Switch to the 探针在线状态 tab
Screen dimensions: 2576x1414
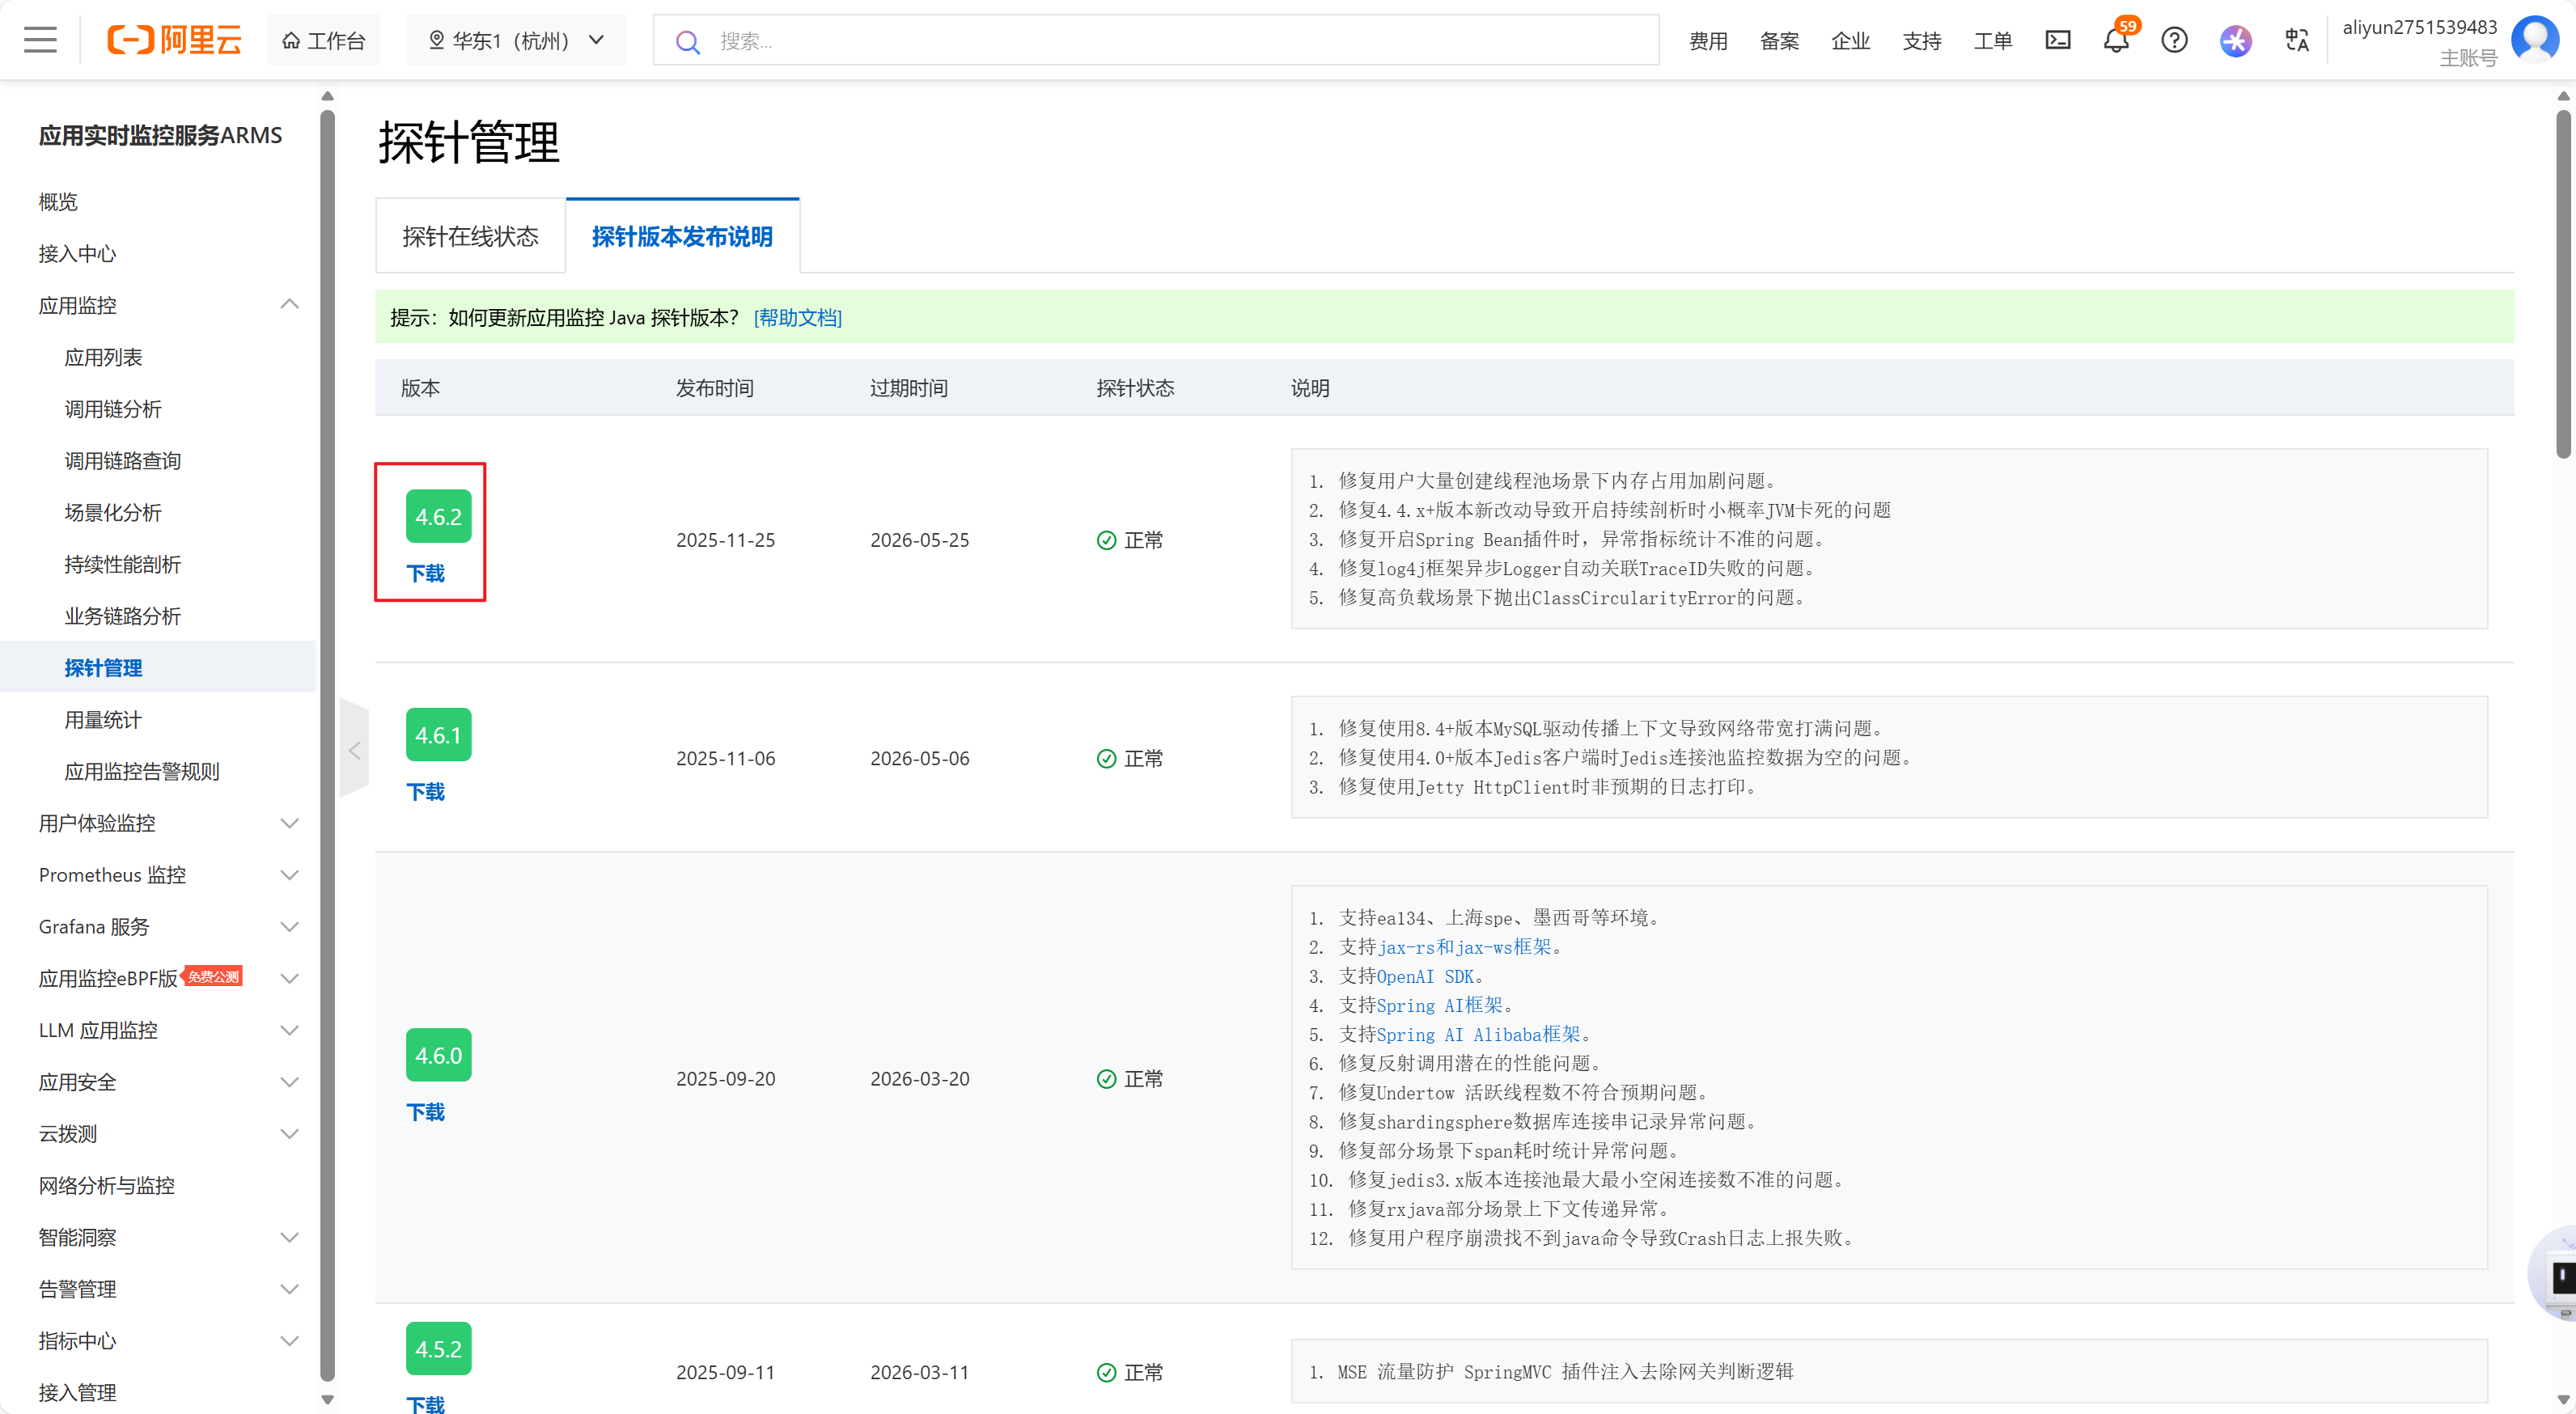pos(470,236)
